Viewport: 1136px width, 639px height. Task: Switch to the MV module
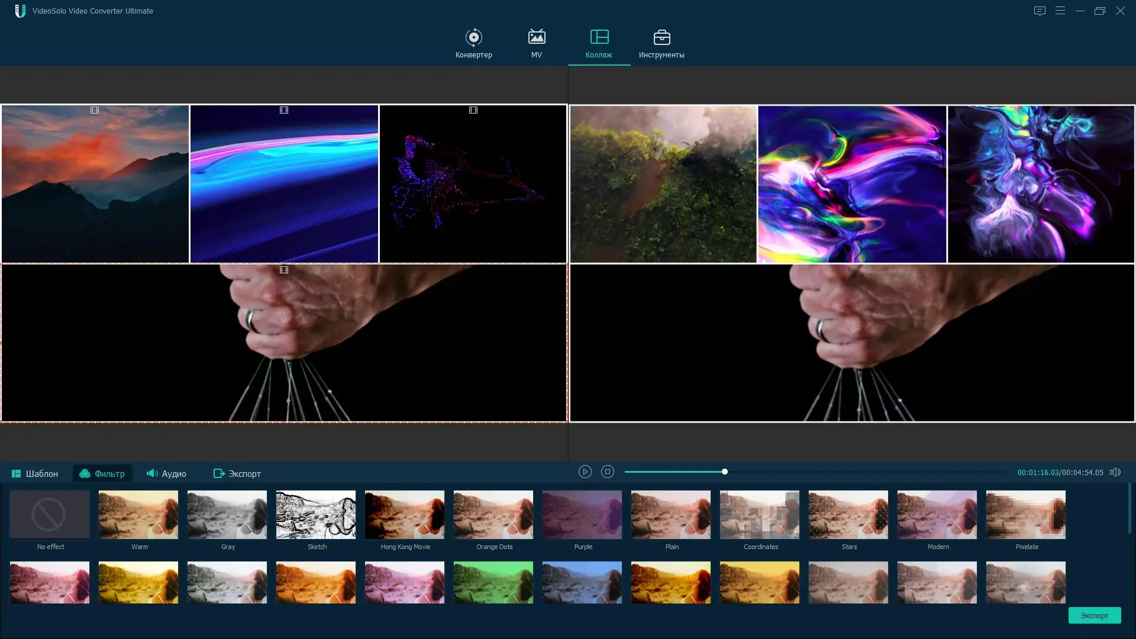pyautogui.click(x=536, y=44)
